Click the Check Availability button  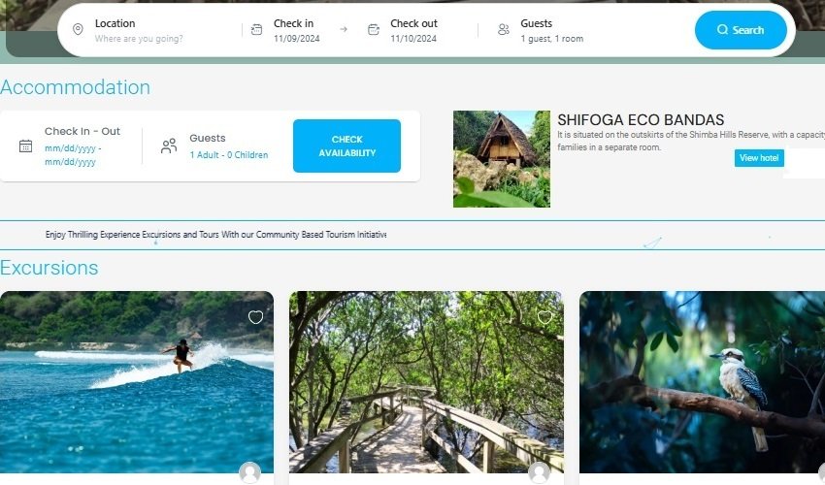[346, 146]
